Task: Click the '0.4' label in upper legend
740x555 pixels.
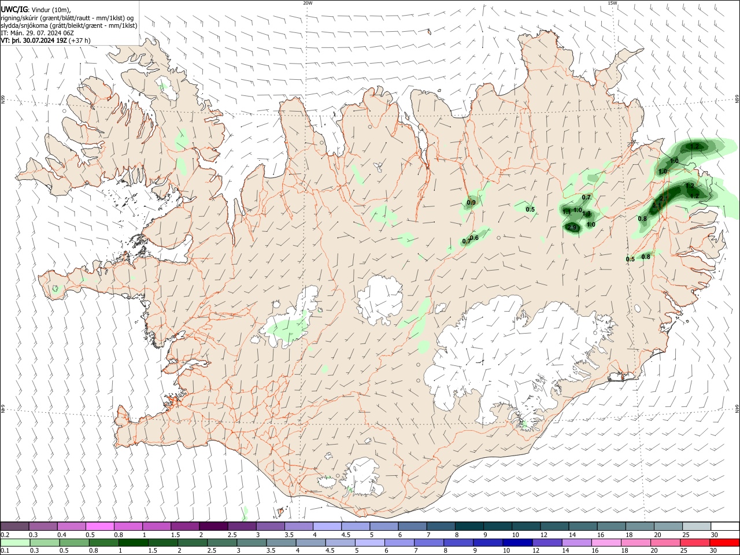Action: click(x=62, y=535)
